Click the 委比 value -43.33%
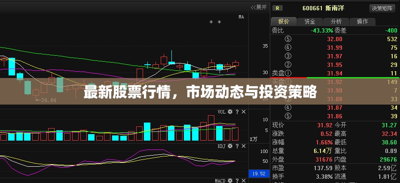The width and height of the screenshot is (400, 183). click(322, 30)
